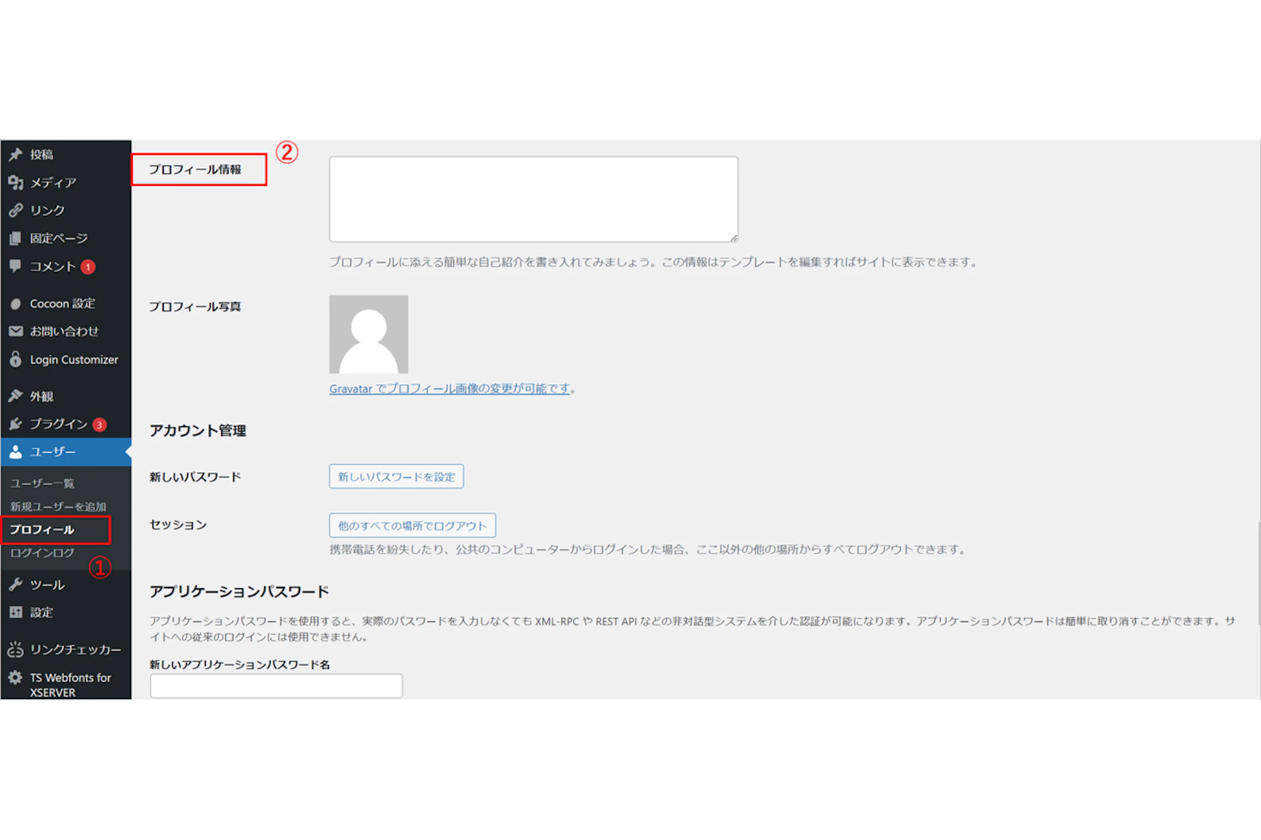Viewport: 1261px width, 840px height.
Task: Click inside the プロフィール情報 text area
Action: coord(533,199)
